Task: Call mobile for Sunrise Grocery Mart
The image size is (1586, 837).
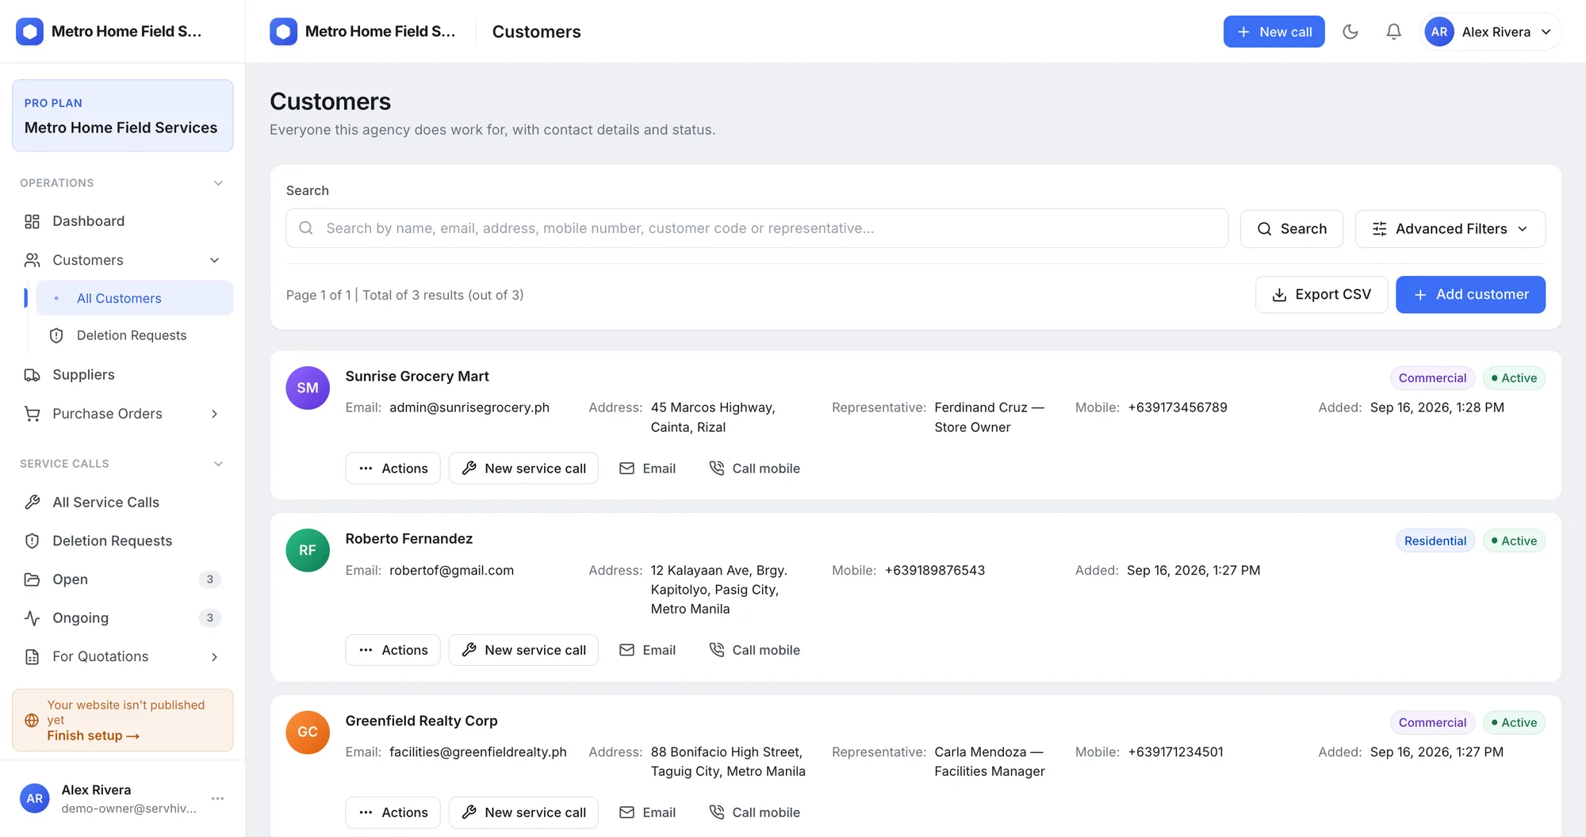Action: click(x=754, y=468)
